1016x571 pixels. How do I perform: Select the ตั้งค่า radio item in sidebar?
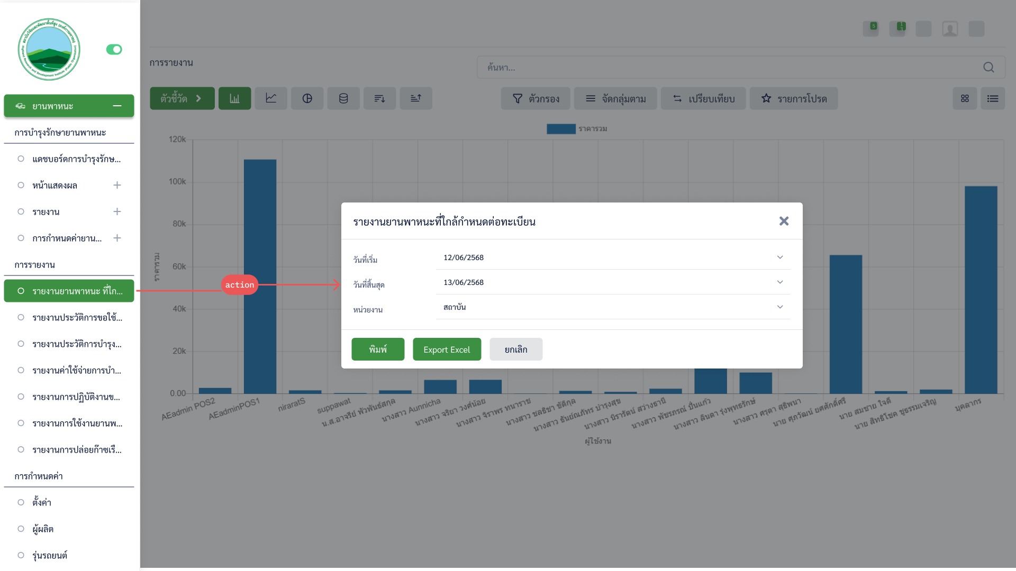pyautogui.click(x=21, y=502)
